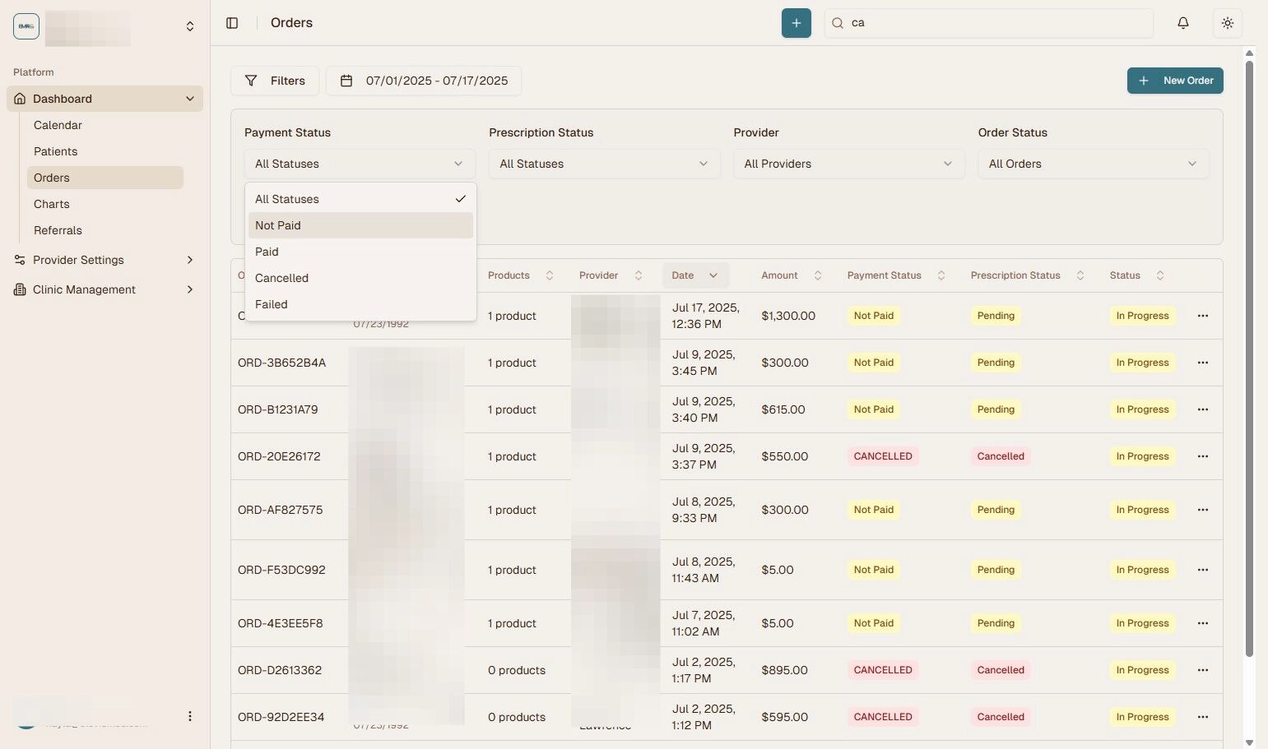Sort by the Provider column

[x=611, y=275]
